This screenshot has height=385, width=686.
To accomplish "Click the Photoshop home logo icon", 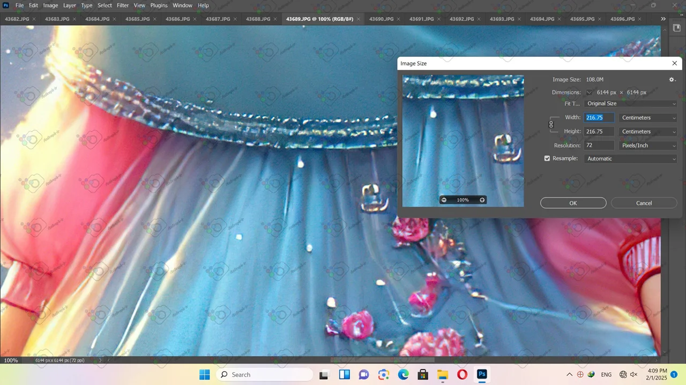I will [6, 5].
